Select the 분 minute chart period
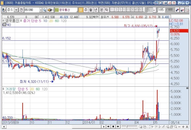 tap(101, 10)
